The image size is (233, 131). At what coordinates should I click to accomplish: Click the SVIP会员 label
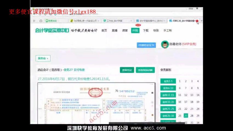[x=189, y=44]
